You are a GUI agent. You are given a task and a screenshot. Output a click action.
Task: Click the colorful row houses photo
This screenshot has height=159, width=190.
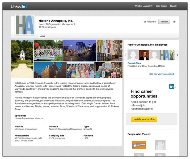pyautogui.click(x=110, y=51)
